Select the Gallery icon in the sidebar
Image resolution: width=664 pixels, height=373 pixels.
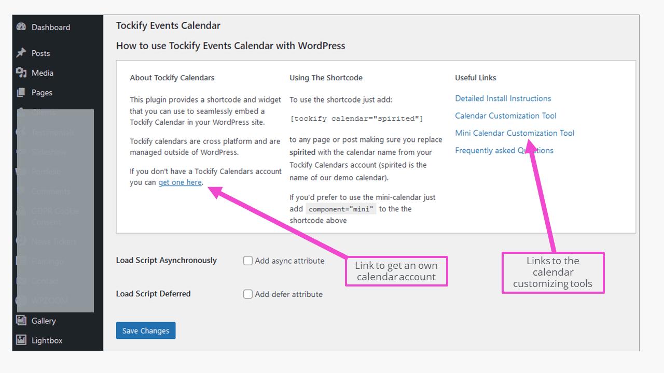click(x=21, y=321)
